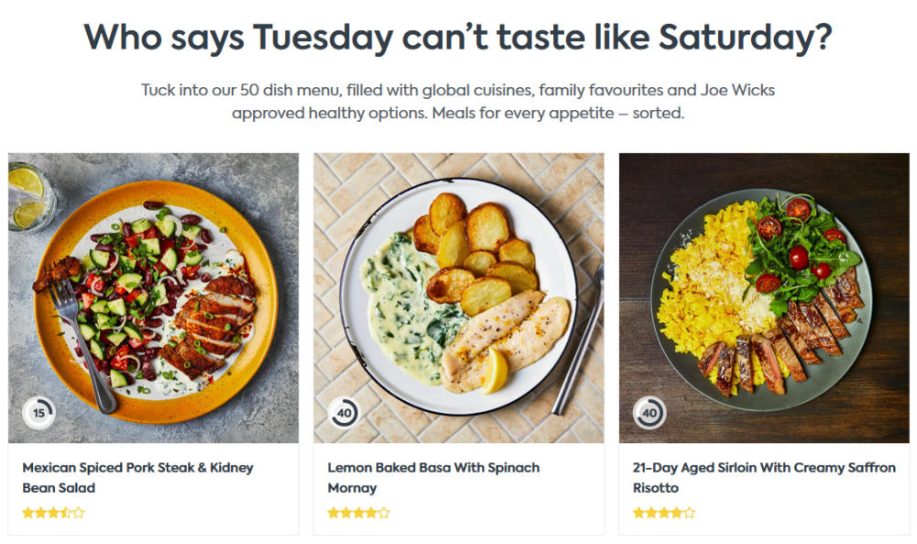The width and height of the screenshot is (917, 544).
Task: Click the lemon wedge on the basa plate
Action: tap(495, 370)
